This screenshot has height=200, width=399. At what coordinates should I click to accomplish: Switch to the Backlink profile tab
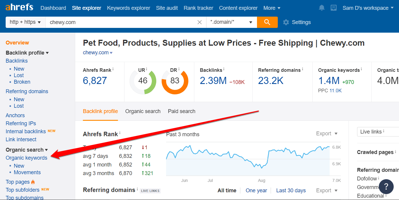pyautogui.click(x=100, y=111)
